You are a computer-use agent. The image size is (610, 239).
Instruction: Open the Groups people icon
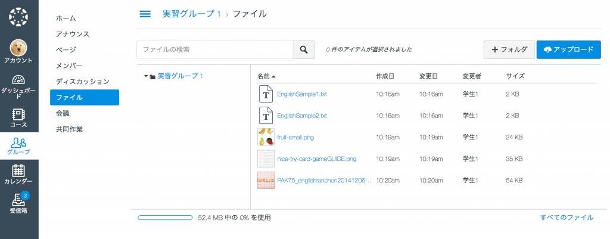(x=18, y=142)
